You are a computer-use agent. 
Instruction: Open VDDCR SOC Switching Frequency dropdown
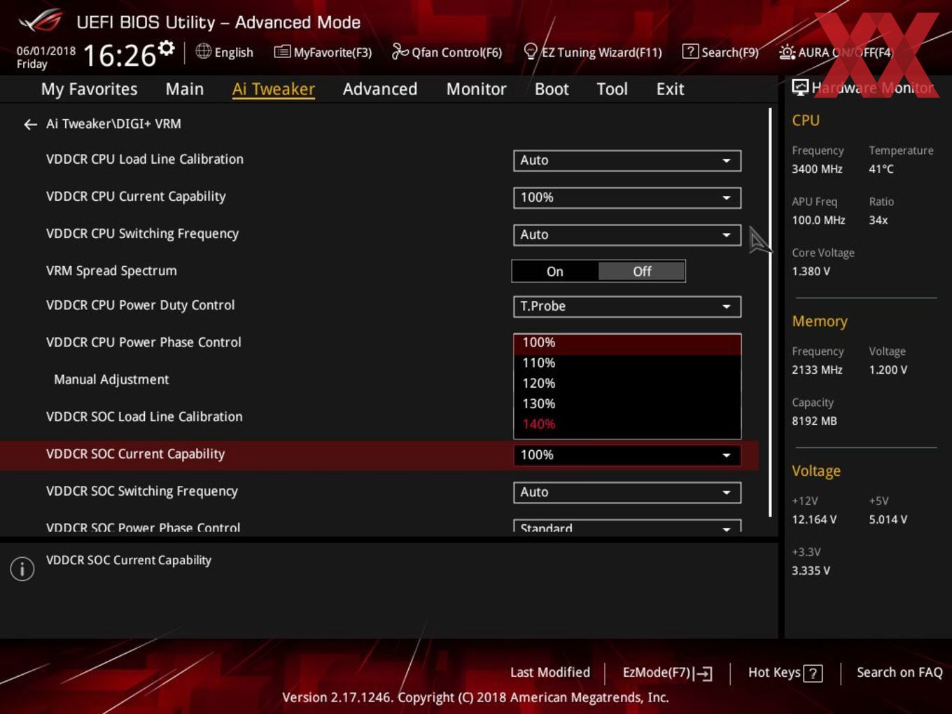click(626, 492)
